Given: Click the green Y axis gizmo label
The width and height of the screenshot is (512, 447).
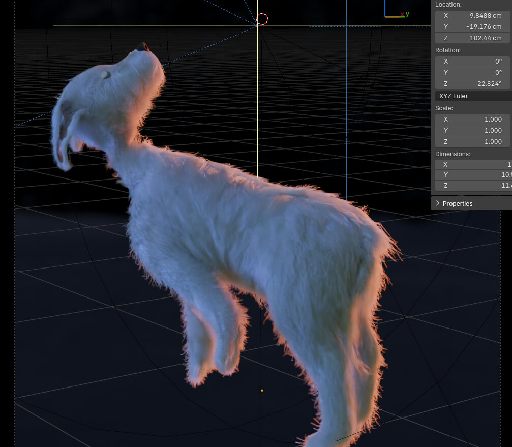Looking at the screenshot, I should (x=407, y=14).
